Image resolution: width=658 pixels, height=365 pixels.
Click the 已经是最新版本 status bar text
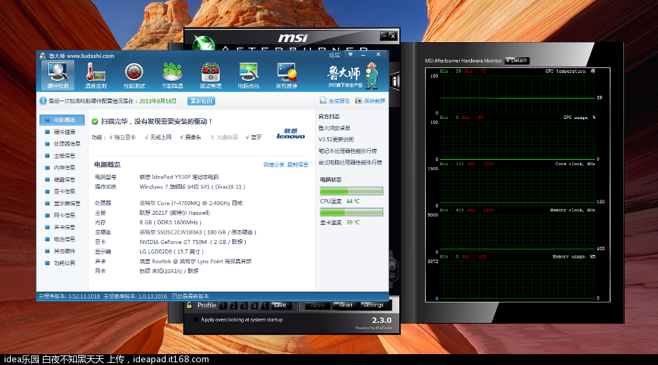pyautogui.click(x=191, y=296)
